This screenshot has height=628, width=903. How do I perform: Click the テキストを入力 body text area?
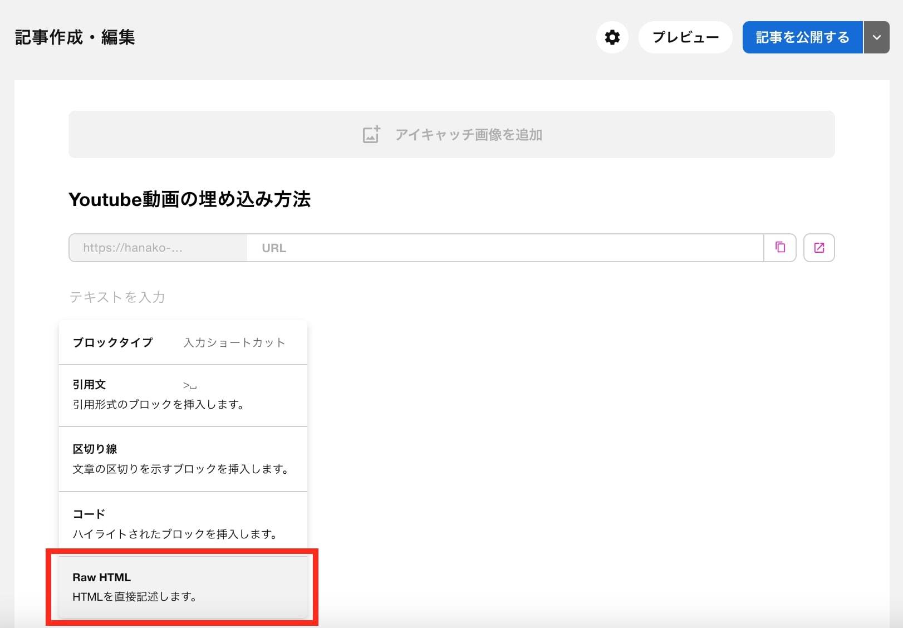coord(117,297)
